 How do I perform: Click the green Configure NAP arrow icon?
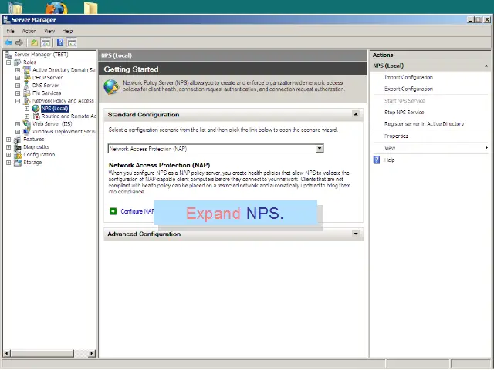tap(113, 210)
